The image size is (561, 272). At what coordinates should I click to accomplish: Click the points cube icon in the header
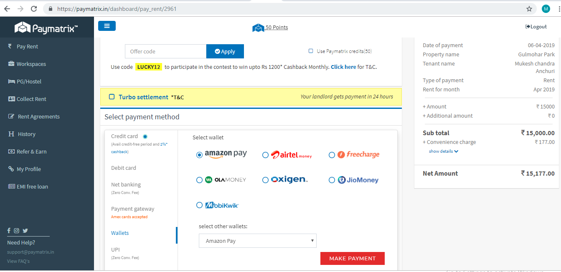pyautogui.click(x=258, y=28)
